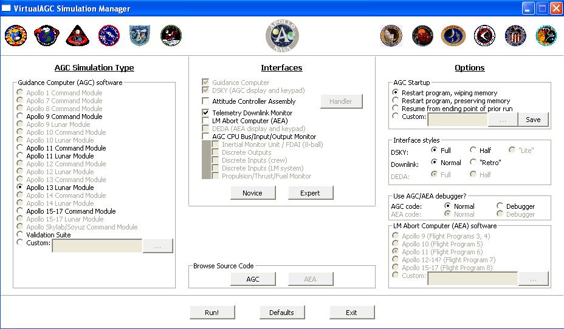Image resolution: width=564 pixels, height=329 pixels.
Task: Click the Apollo 17 mission patch icon
Action: 546,36
